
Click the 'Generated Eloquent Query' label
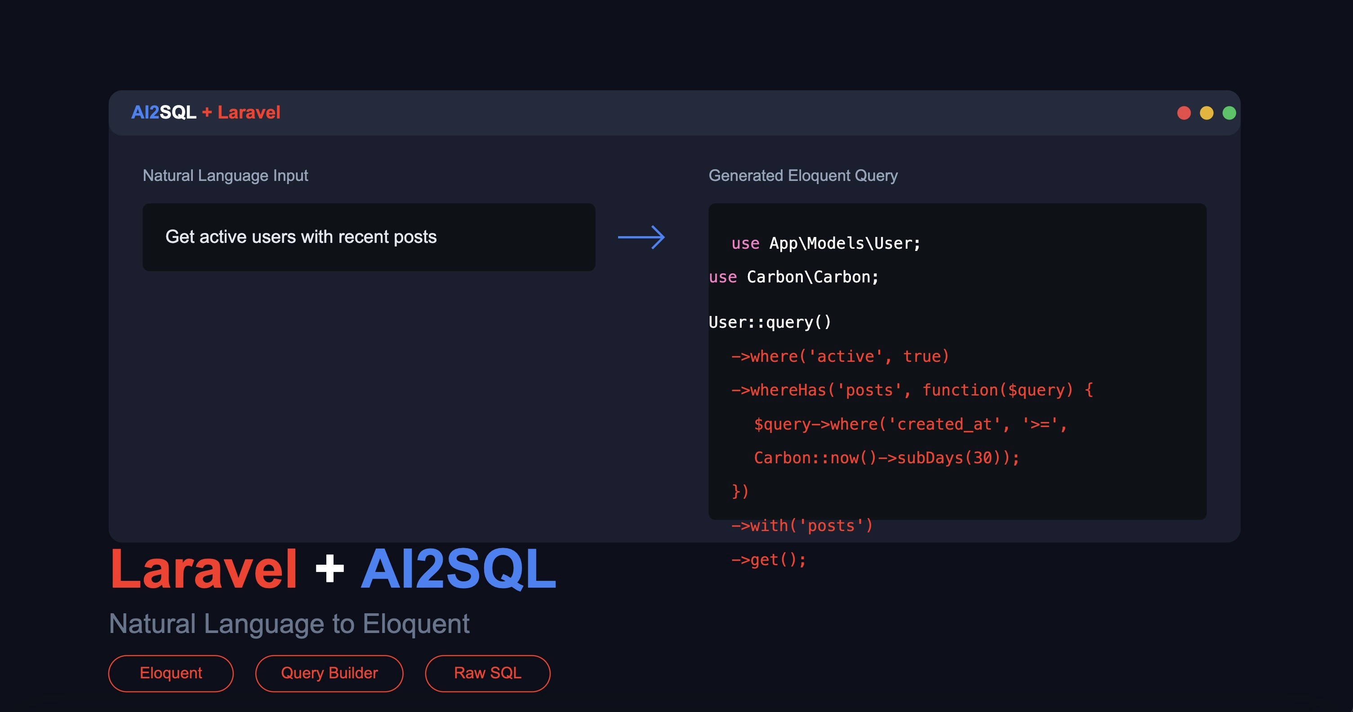click(803, 175)
